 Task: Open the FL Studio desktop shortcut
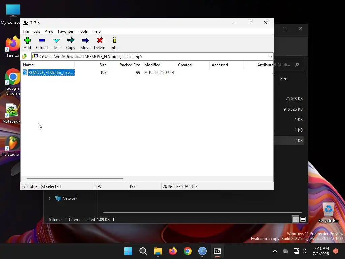coord(11,146)
